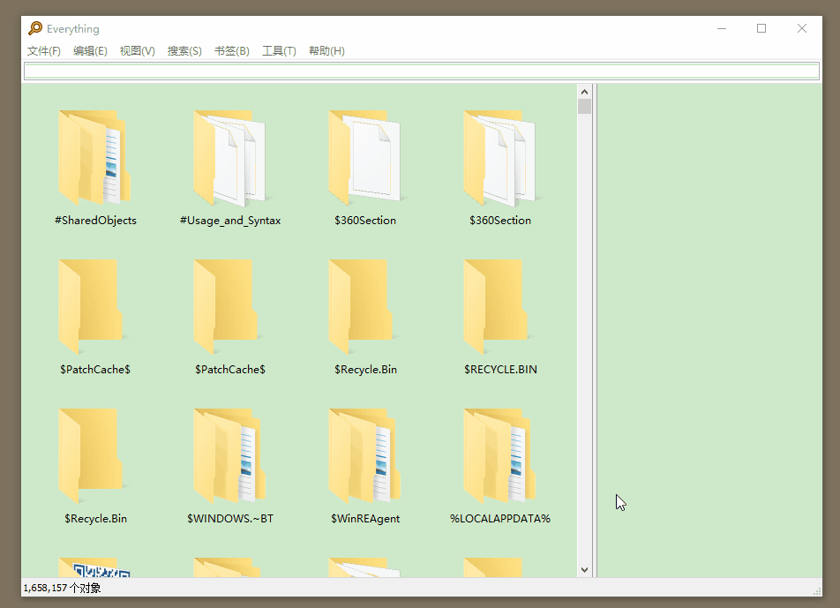Open the 文件(F) menu

(44, 51)
